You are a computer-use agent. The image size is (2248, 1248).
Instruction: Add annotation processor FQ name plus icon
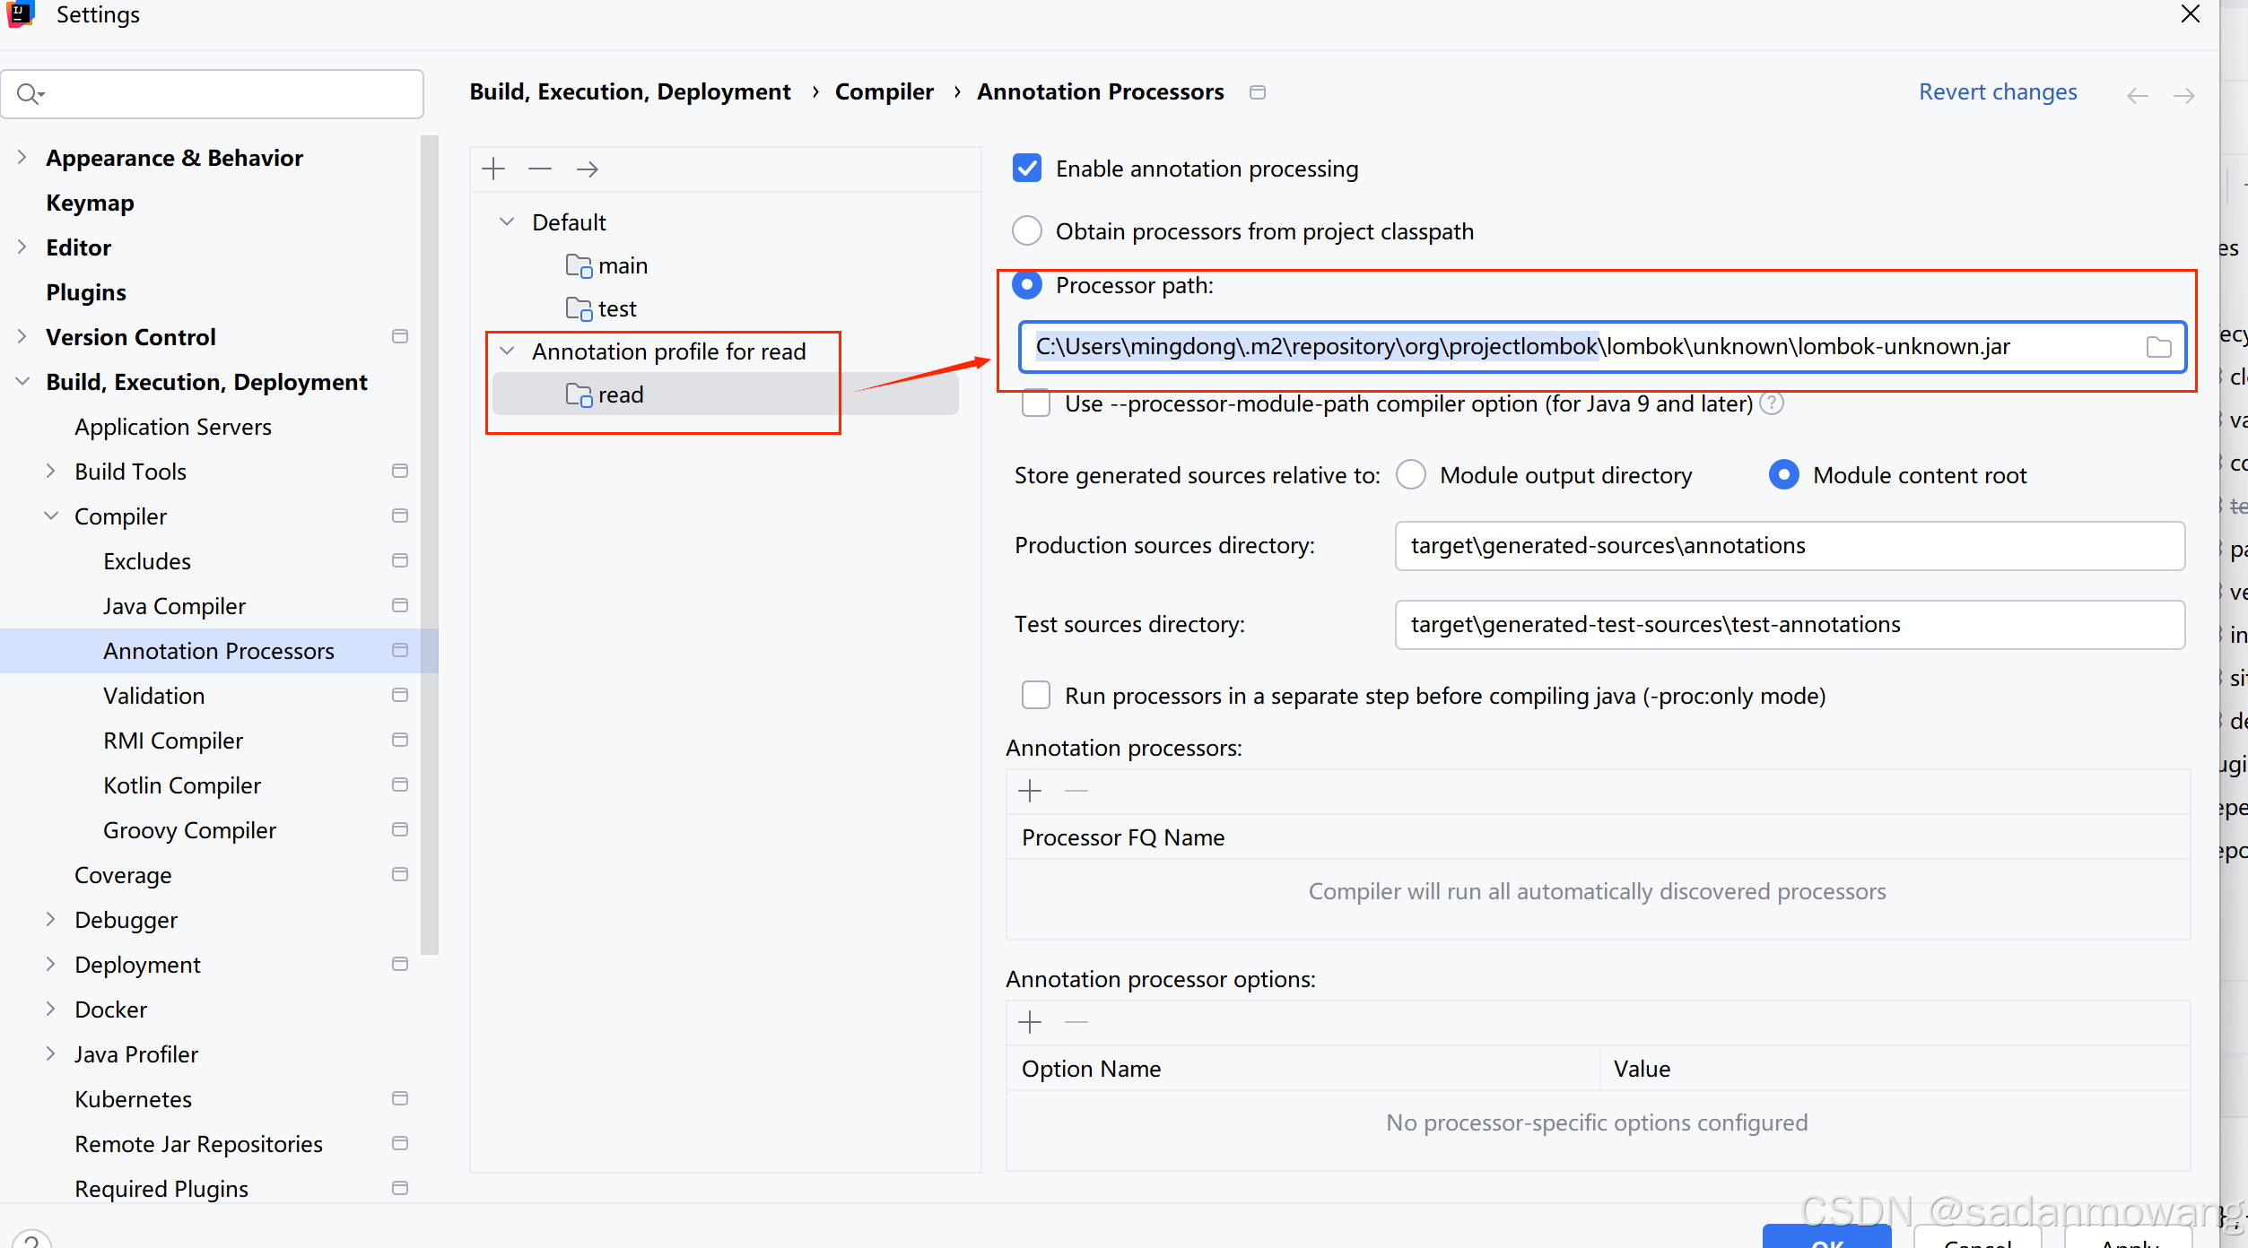[x=1030, y=791]
